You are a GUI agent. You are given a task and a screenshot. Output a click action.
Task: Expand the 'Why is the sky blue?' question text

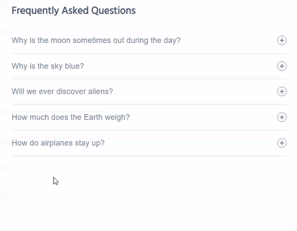(48, 66)
